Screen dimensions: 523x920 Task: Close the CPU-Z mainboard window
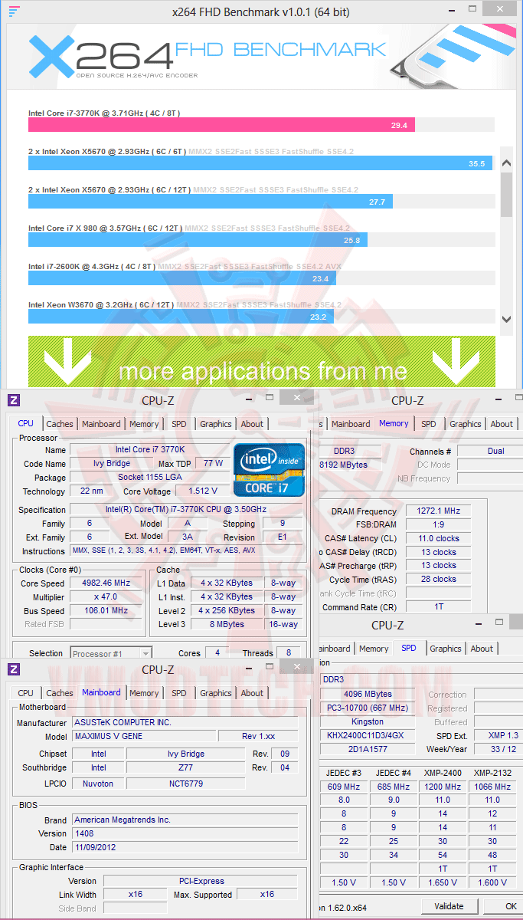[296, 667]
